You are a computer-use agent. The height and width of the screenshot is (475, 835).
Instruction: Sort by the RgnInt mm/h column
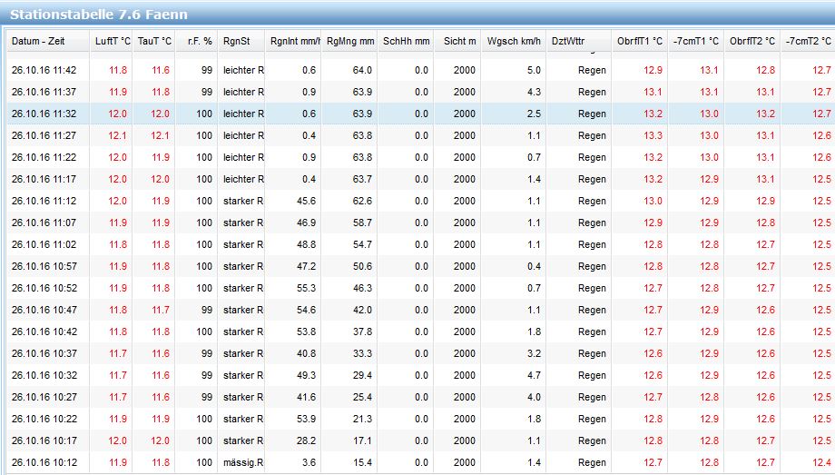(294, 41)
